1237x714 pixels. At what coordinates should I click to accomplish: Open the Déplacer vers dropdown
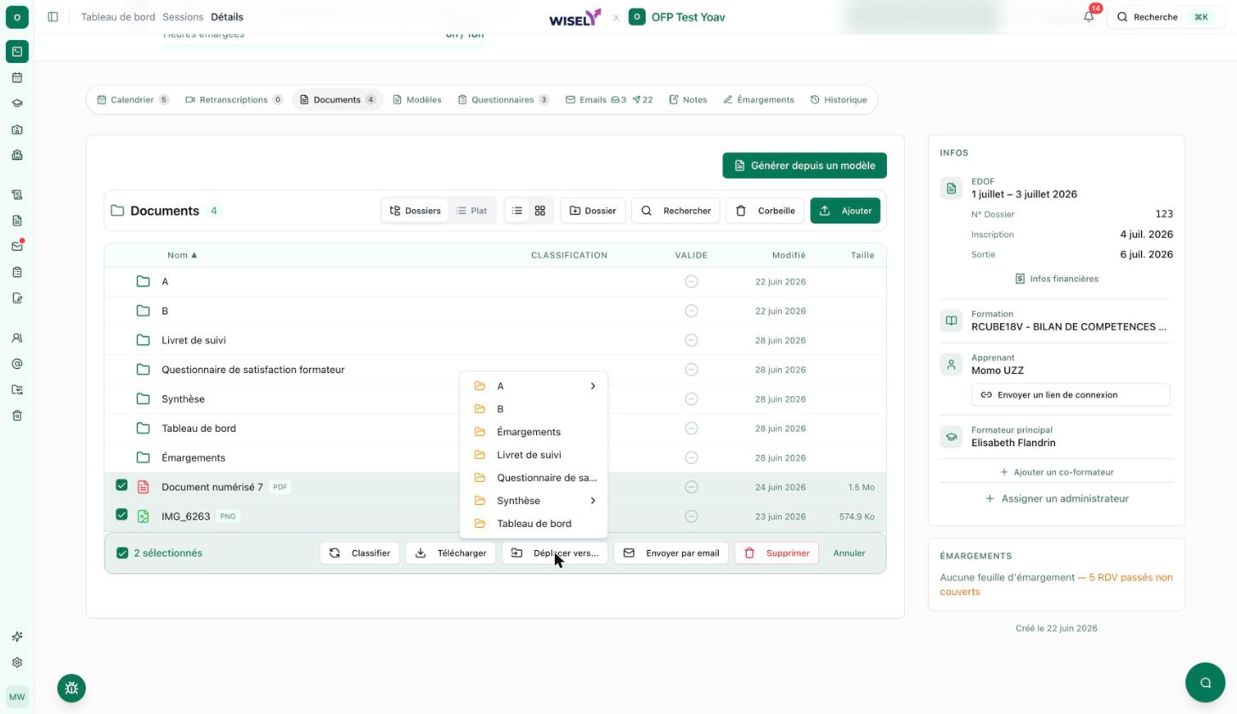pos(555,552)
